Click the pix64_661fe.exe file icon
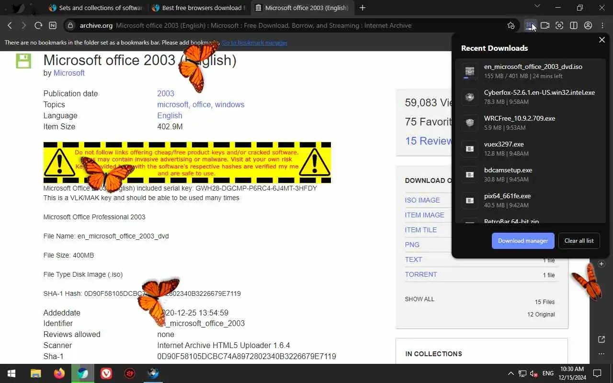 coord(470,201)
